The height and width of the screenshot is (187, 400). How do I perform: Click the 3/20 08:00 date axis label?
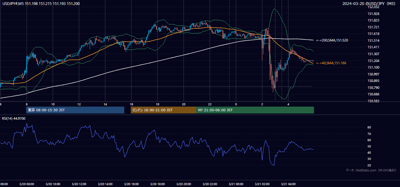pos(27,184)
